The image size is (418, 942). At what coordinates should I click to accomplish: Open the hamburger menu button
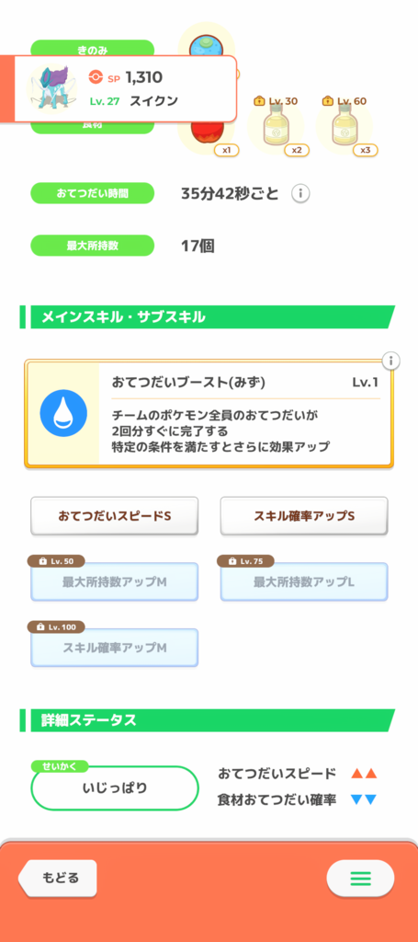pos(360,879)
